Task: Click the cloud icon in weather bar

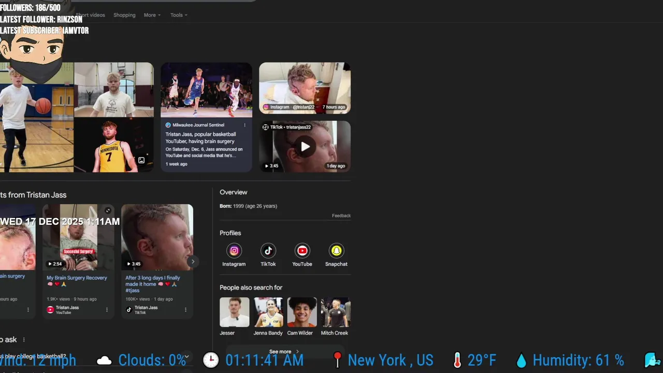Action: point(104,361)
